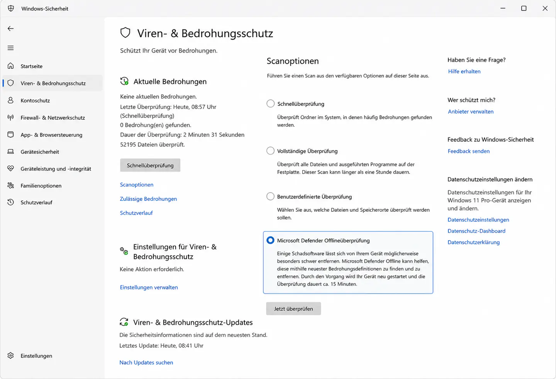The image size is (556, 379).
Task: Click the Jetzt überprüfen button
Action: tap(293, 309)
